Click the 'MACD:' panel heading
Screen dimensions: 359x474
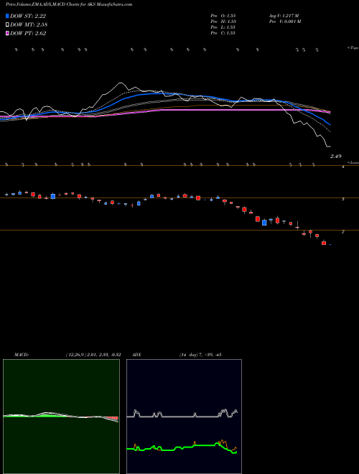point(21,355)
